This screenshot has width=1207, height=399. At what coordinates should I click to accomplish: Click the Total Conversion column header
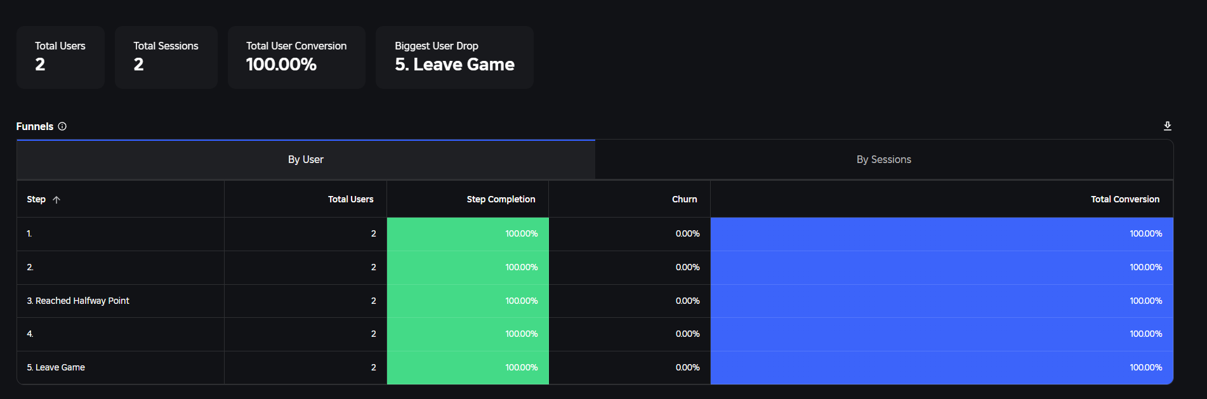coord(1125,199)
